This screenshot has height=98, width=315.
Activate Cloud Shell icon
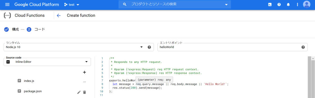[x=270, y=4]
